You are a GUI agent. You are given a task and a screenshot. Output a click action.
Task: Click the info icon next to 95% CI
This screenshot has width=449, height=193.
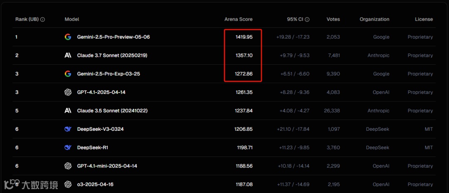(x=307, y=20)
